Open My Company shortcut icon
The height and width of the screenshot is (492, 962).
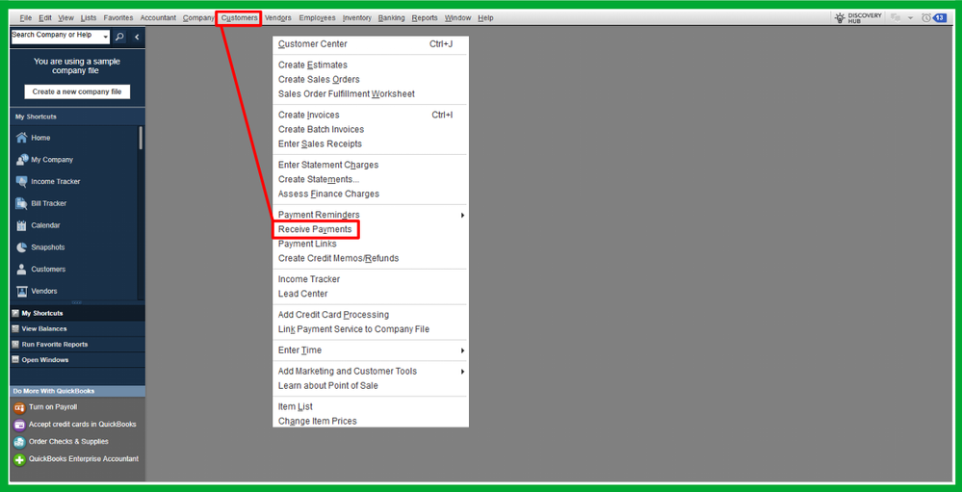click(x=21, y=160)
